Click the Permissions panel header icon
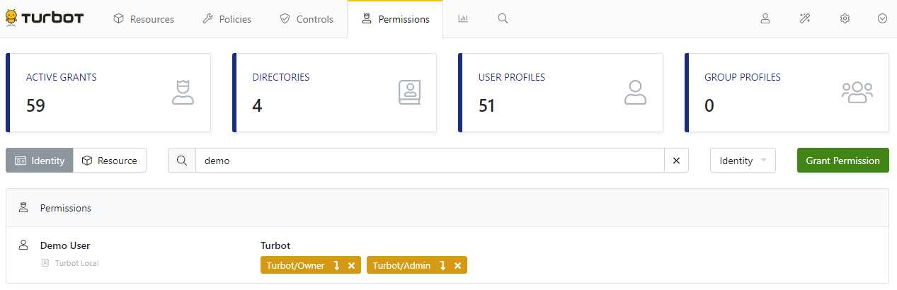The image size is (897, 290). tap(23, 208)
